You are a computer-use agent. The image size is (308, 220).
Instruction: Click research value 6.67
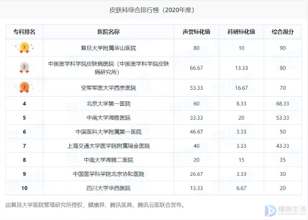[x=241, y=188]
